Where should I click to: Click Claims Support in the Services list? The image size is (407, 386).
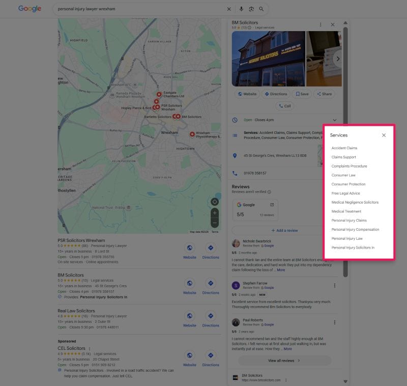(x=344, y=157)
